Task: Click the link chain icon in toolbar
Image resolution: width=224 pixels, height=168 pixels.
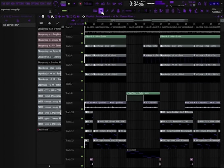Action: 113,11
